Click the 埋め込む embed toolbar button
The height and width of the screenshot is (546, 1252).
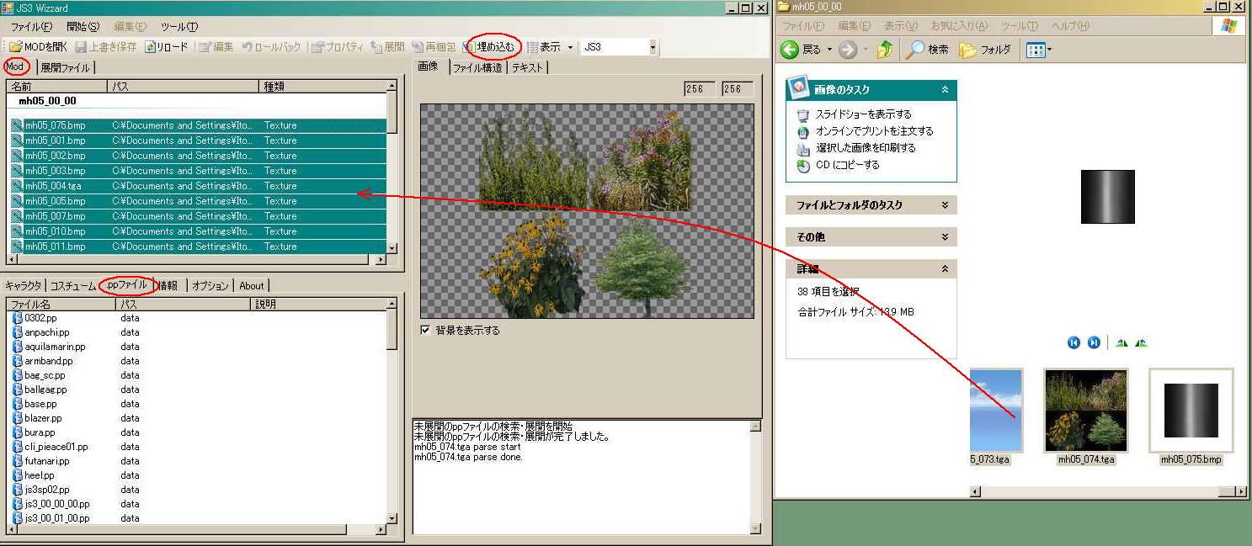pos(494,47)
